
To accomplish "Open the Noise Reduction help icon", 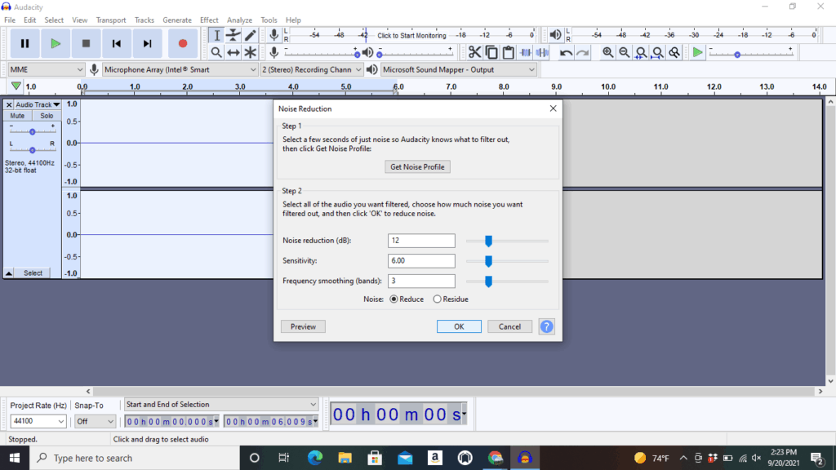I will pyautogui.click(x=547, y=326).
